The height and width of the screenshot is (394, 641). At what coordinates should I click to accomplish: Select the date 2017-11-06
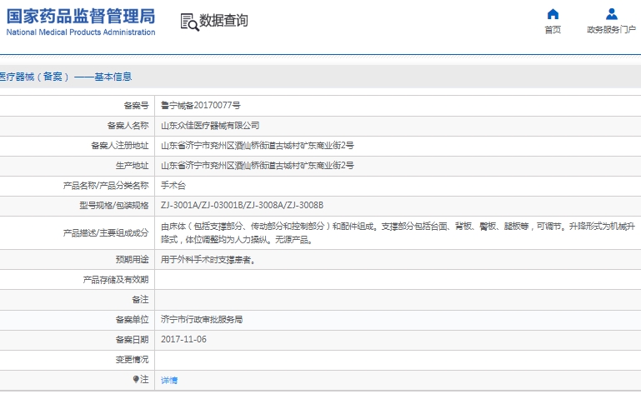[183, 340]
